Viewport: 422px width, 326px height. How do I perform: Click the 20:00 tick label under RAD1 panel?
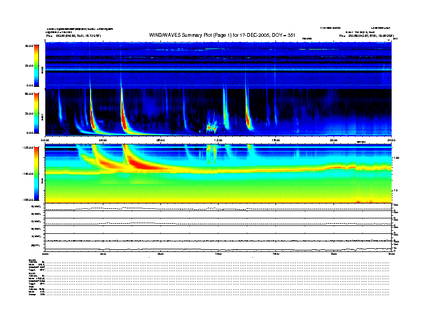point(334,140)
